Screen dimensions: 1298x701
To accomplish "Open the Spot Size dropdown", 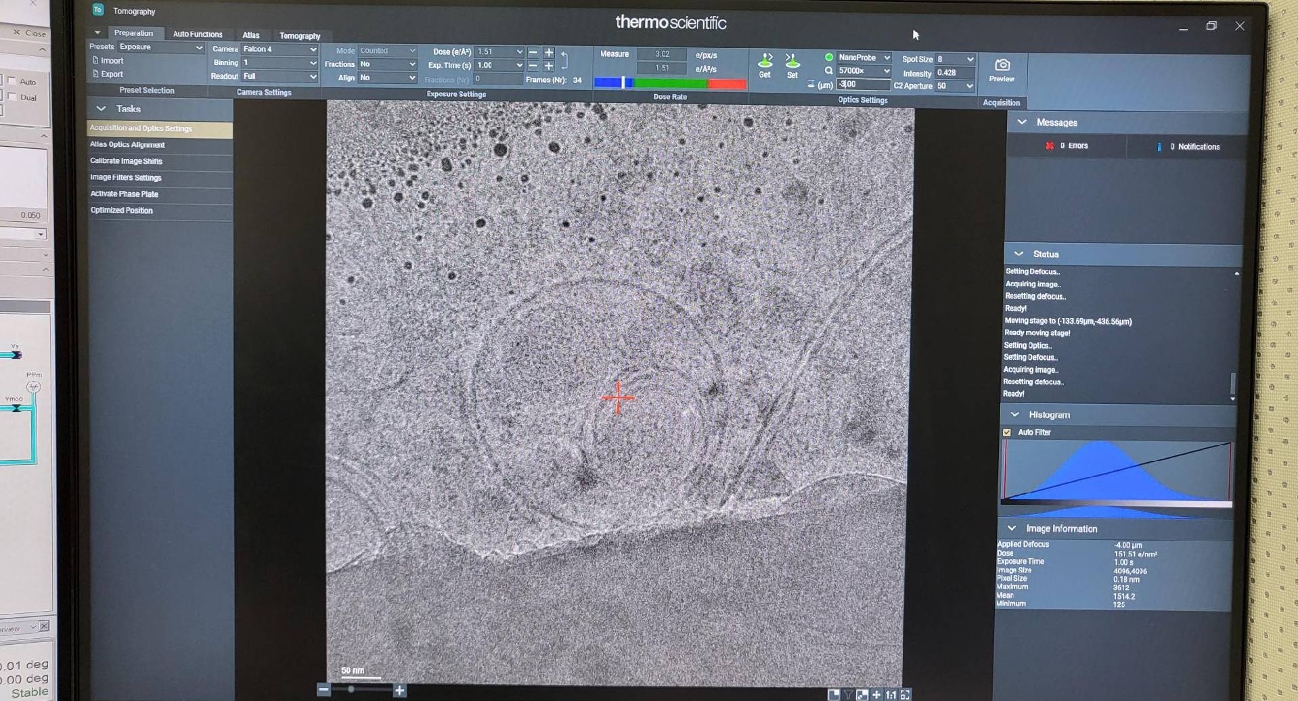I will (x=955, y=60).
